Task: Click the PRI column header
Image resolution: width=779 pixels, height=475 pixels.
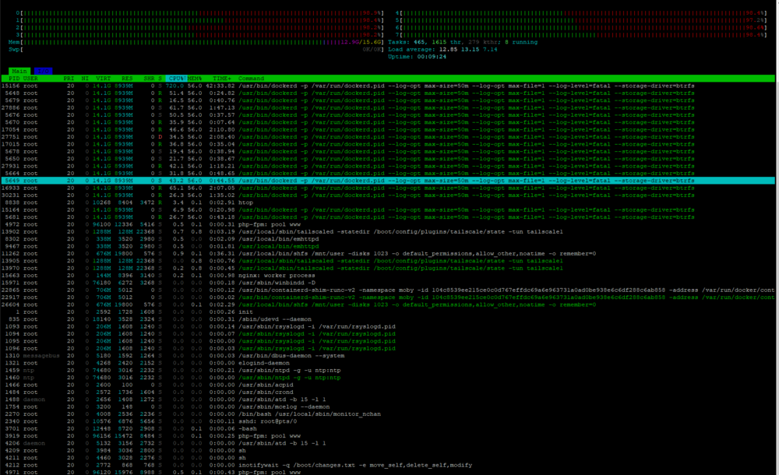Action: pos(69,79)
